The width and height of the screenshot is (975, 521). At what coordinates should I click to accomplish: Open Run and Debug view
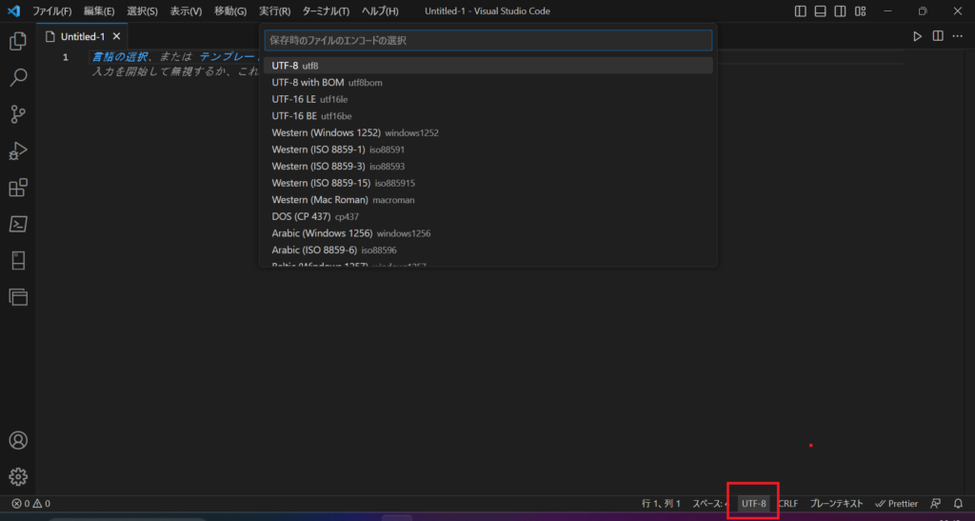tap(18, 151)
